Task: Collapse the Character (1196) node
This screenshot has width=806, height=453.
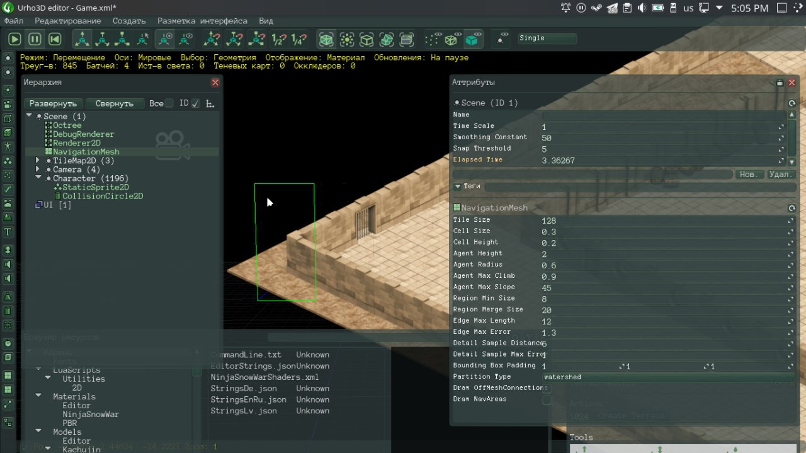Action: [38, 178]
